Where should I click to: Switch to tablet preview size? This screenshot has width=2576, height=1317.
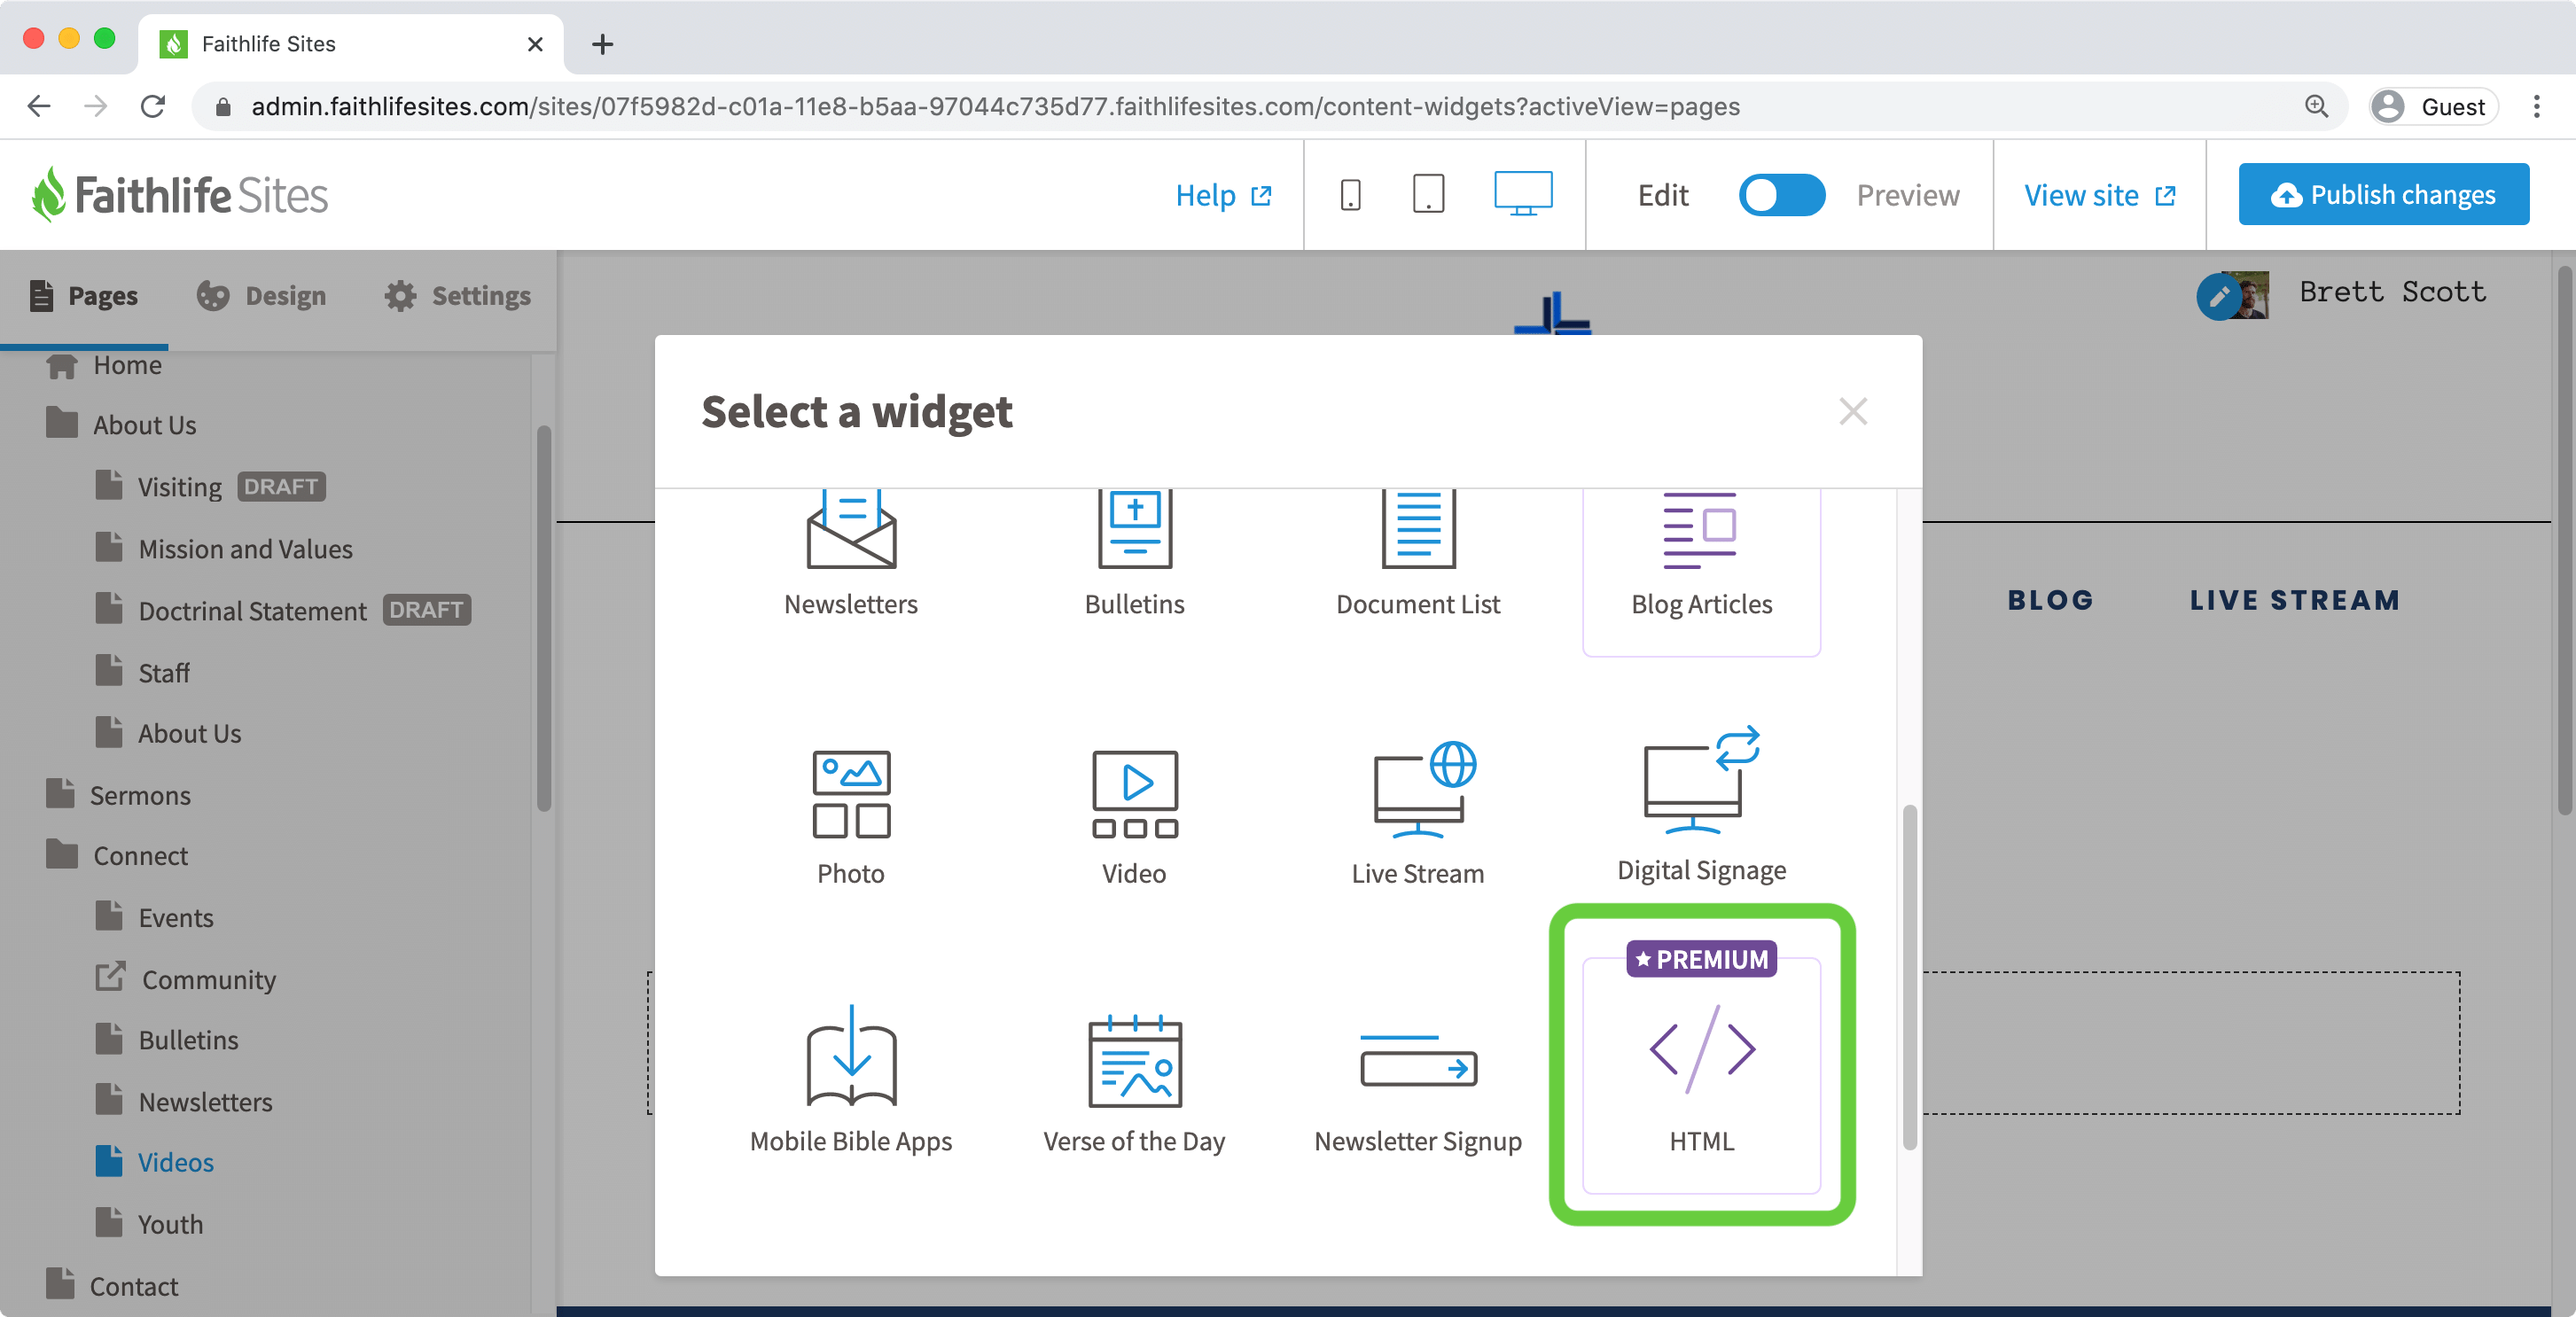[1428, 194]
